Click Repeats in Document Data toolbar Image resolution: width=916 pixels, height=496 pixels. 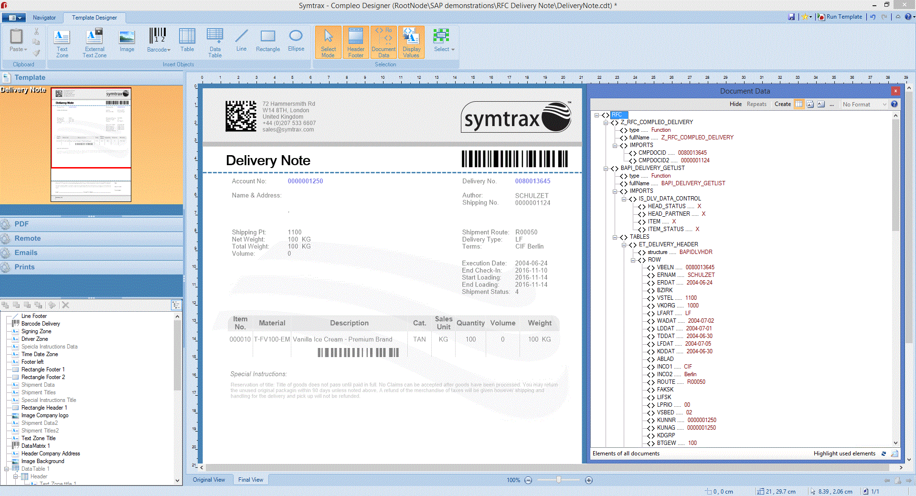pyautogui.click(x=756, y=104)
